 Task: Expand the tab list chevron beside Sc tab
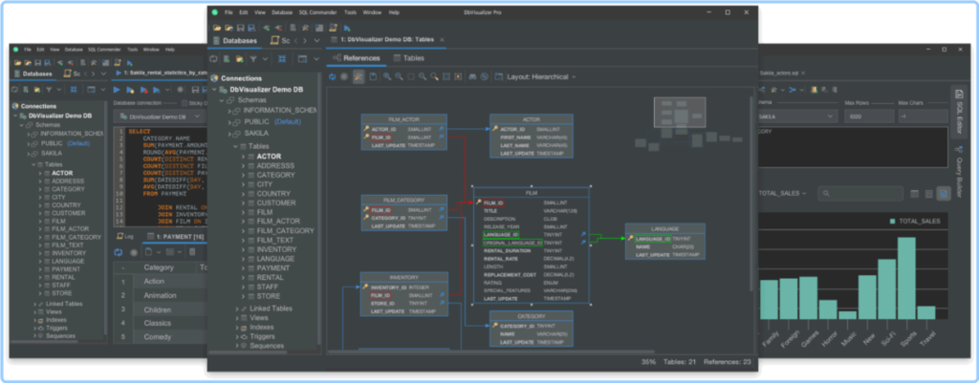pos(317,41)
